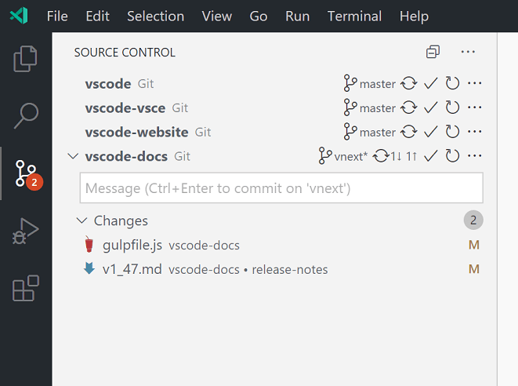Open the Explorer view in activity bar
Screen dimensions: 518x386
tap(26, 58)
